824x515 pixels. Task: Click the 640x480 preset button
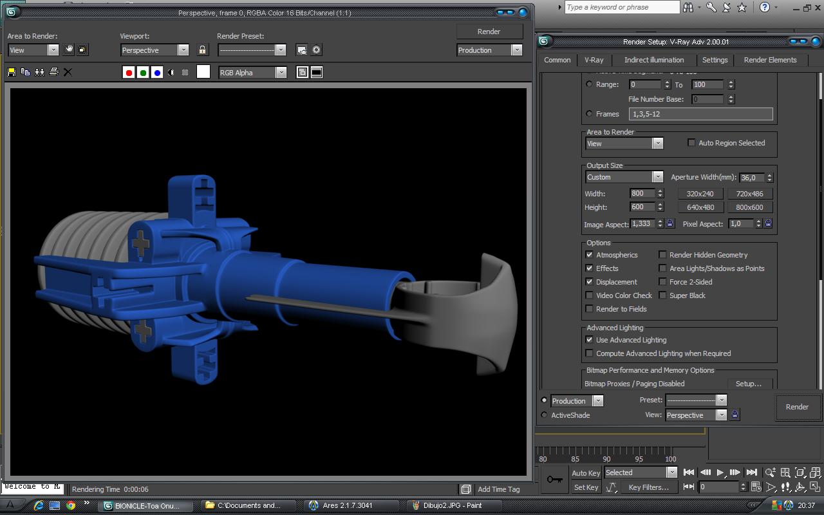coord(700,207)
